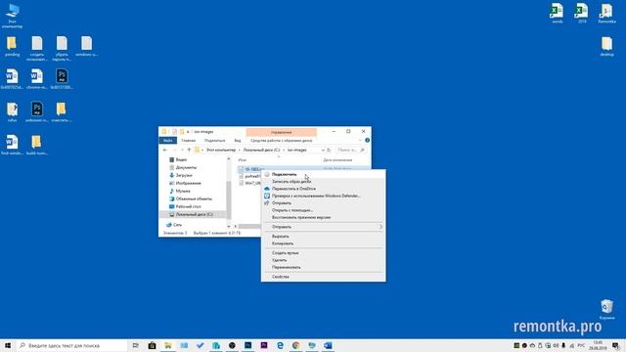Select the pending folder on desktop
The height and width of the screenshot is (352, 626).
tap(12, 46)
